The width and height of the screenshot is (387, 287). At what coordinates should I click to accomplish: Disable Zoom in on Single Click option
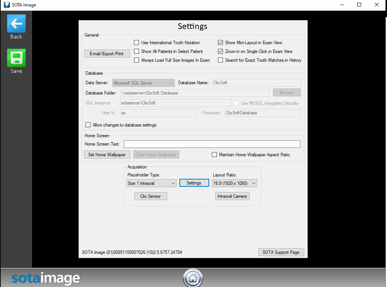point(220,51)
